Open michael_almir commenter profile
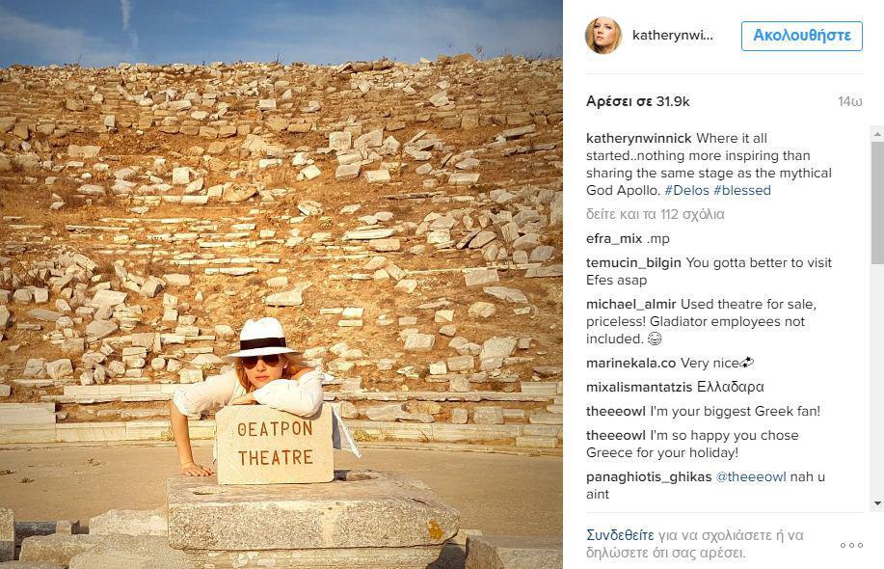Image resolution: width=884 pixels, height=569 pixels. pyautogui.click(x=630, y=305)
